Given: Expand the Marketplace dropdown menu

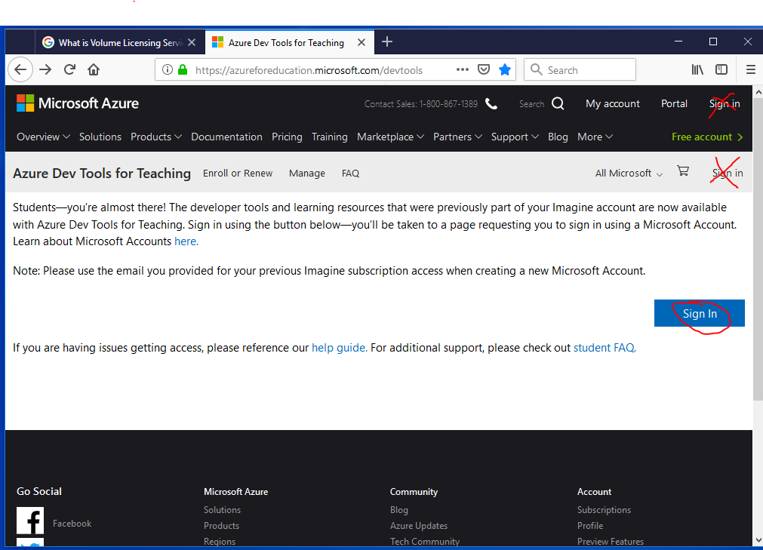Looking at the screenshot, I should pyautogui.click(x=391, y=137).
